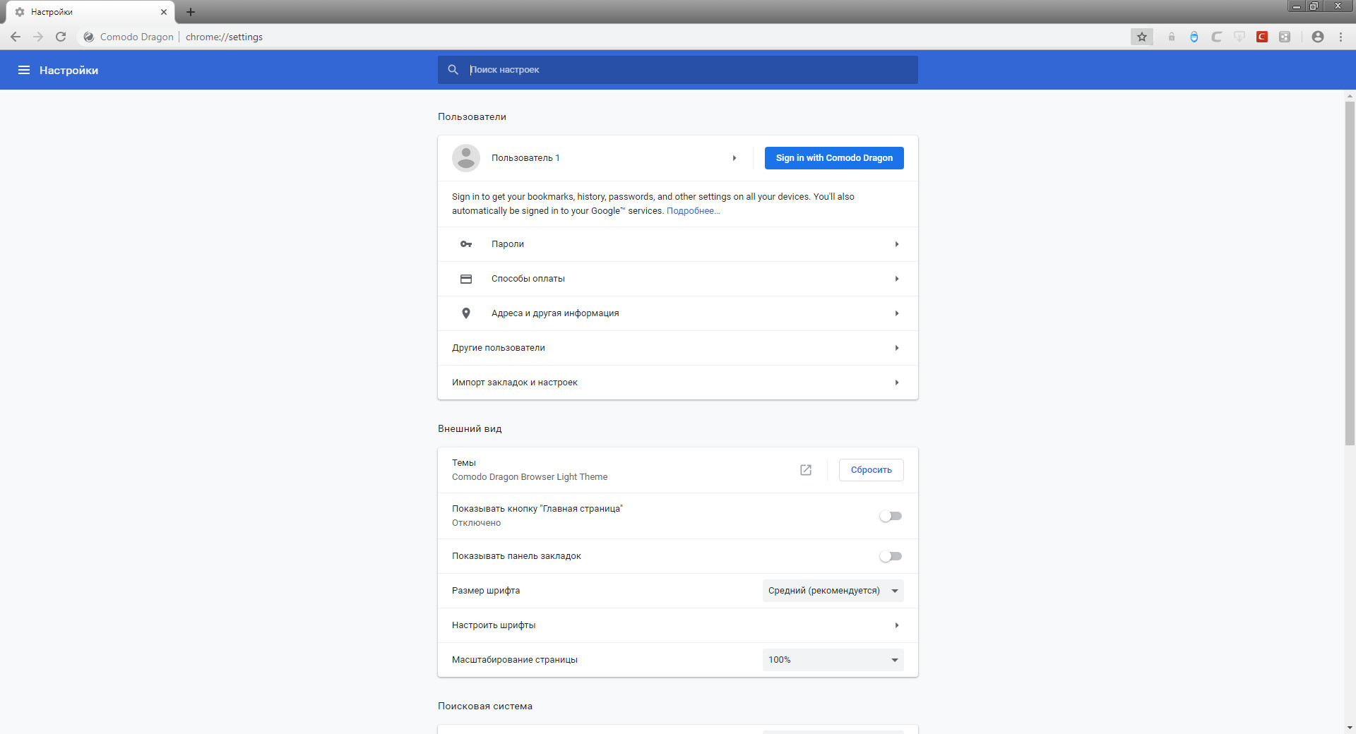Open the Настройки hamburger menu
Image resolution: width=1356 pixels, height=734 pixels.
(x=24, y=70)
